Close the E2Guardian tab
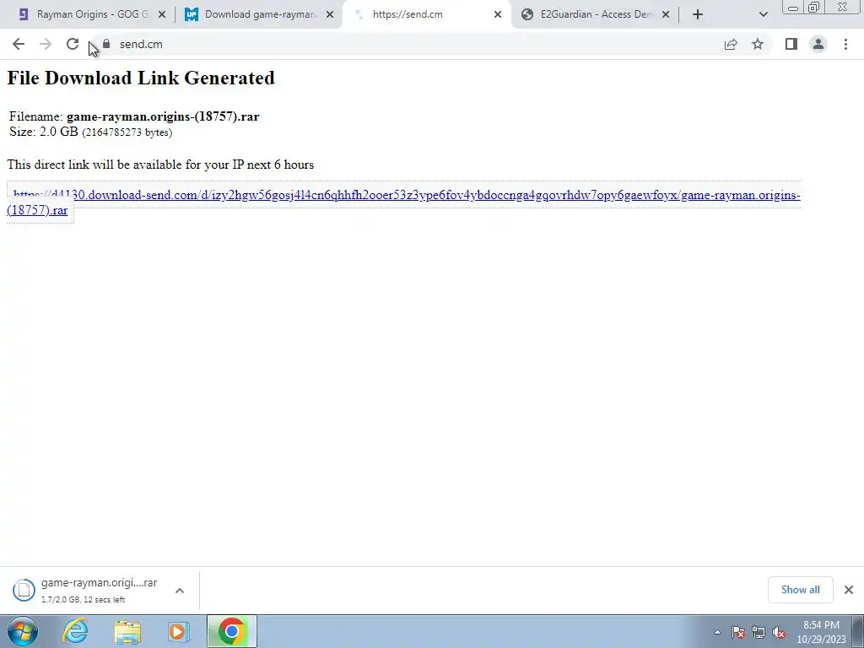The height and width of the screenshot is (648, 864). tap(666, 14)
